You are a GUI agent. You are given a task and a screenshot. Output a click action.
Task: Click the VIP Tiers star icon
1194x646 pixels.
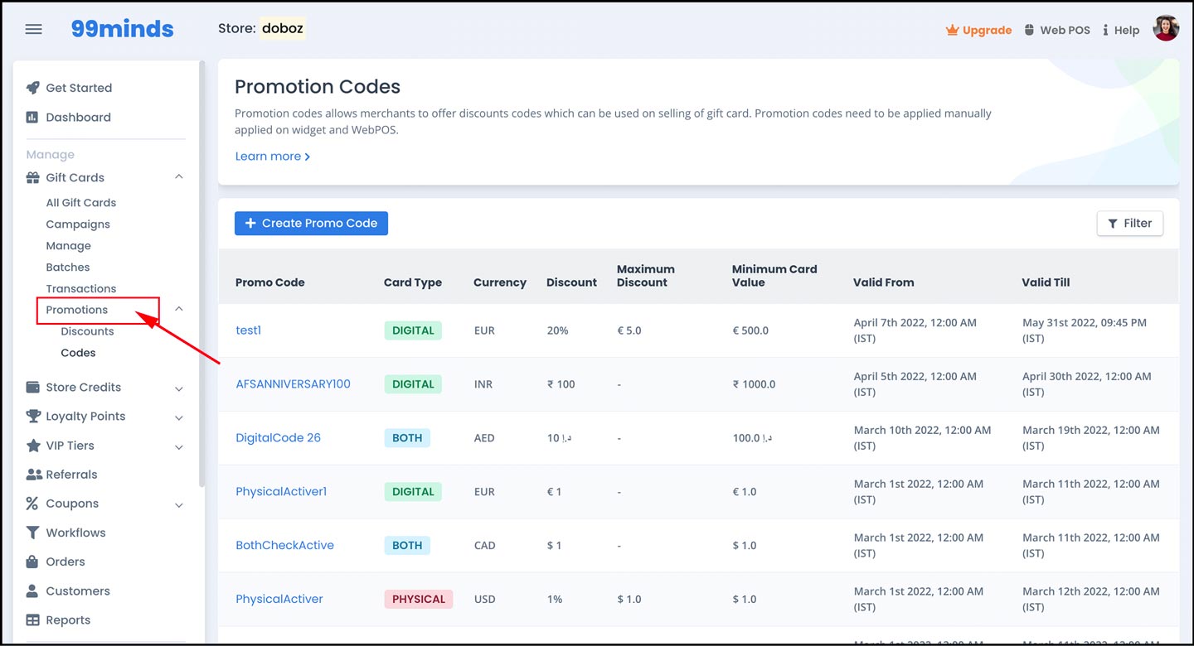point(33,446)
